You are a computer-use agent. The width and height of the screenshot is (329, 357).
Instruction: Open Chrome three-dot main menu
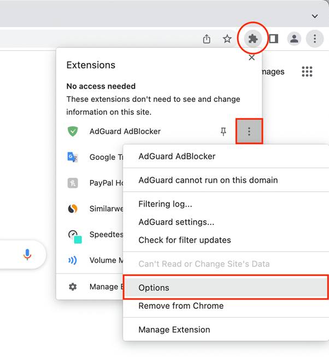coord(315,38)
